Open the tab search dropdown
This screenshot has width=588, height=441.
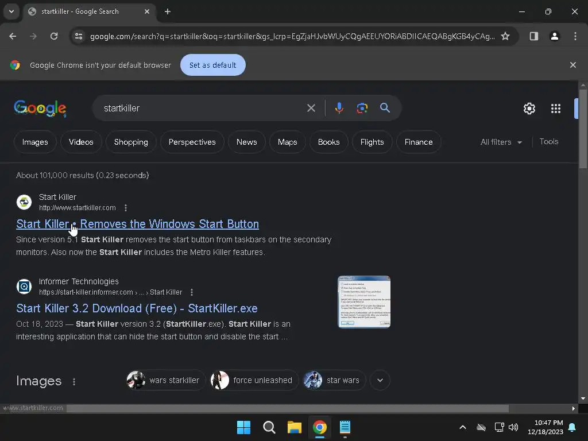[11, 11]
